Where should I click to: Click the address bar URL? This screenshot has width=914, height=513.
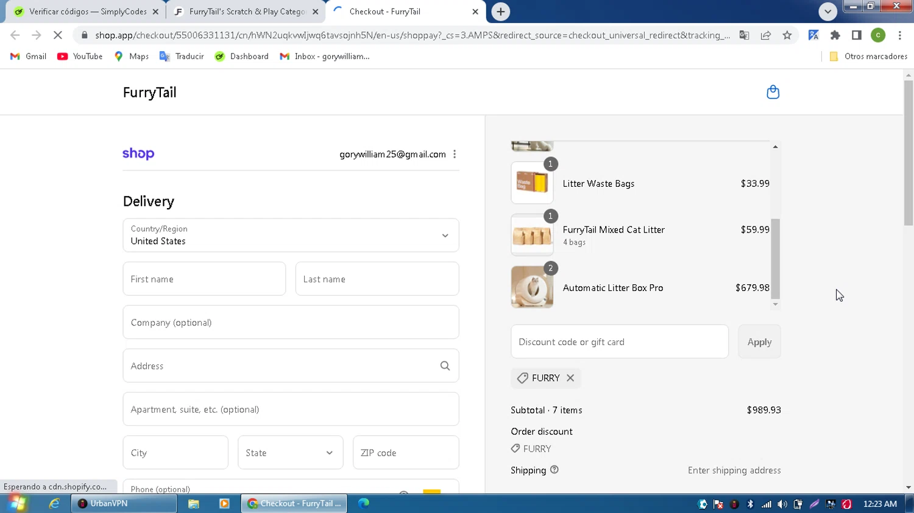(x=413, y=35)
